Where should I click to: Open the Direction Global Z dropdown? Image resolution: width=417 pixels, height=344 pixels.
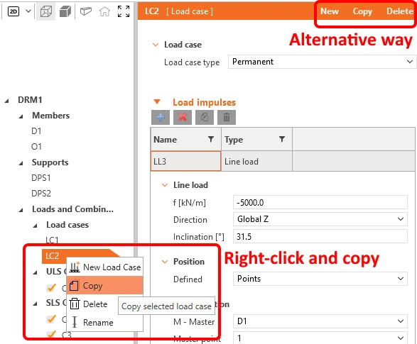click(x=320, y=219)
